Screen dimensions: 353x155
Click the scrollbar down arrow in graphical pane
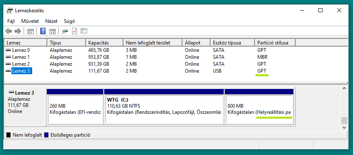click(344, 128)
